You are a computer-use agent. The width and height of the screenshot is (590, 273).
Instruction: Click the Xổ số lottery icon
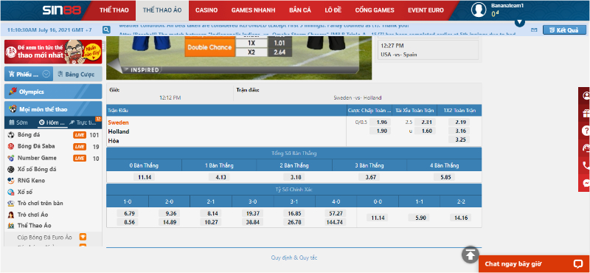point(11,192)
